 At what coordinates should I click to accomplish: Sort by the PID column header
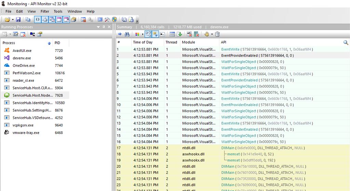pos(61,43)
